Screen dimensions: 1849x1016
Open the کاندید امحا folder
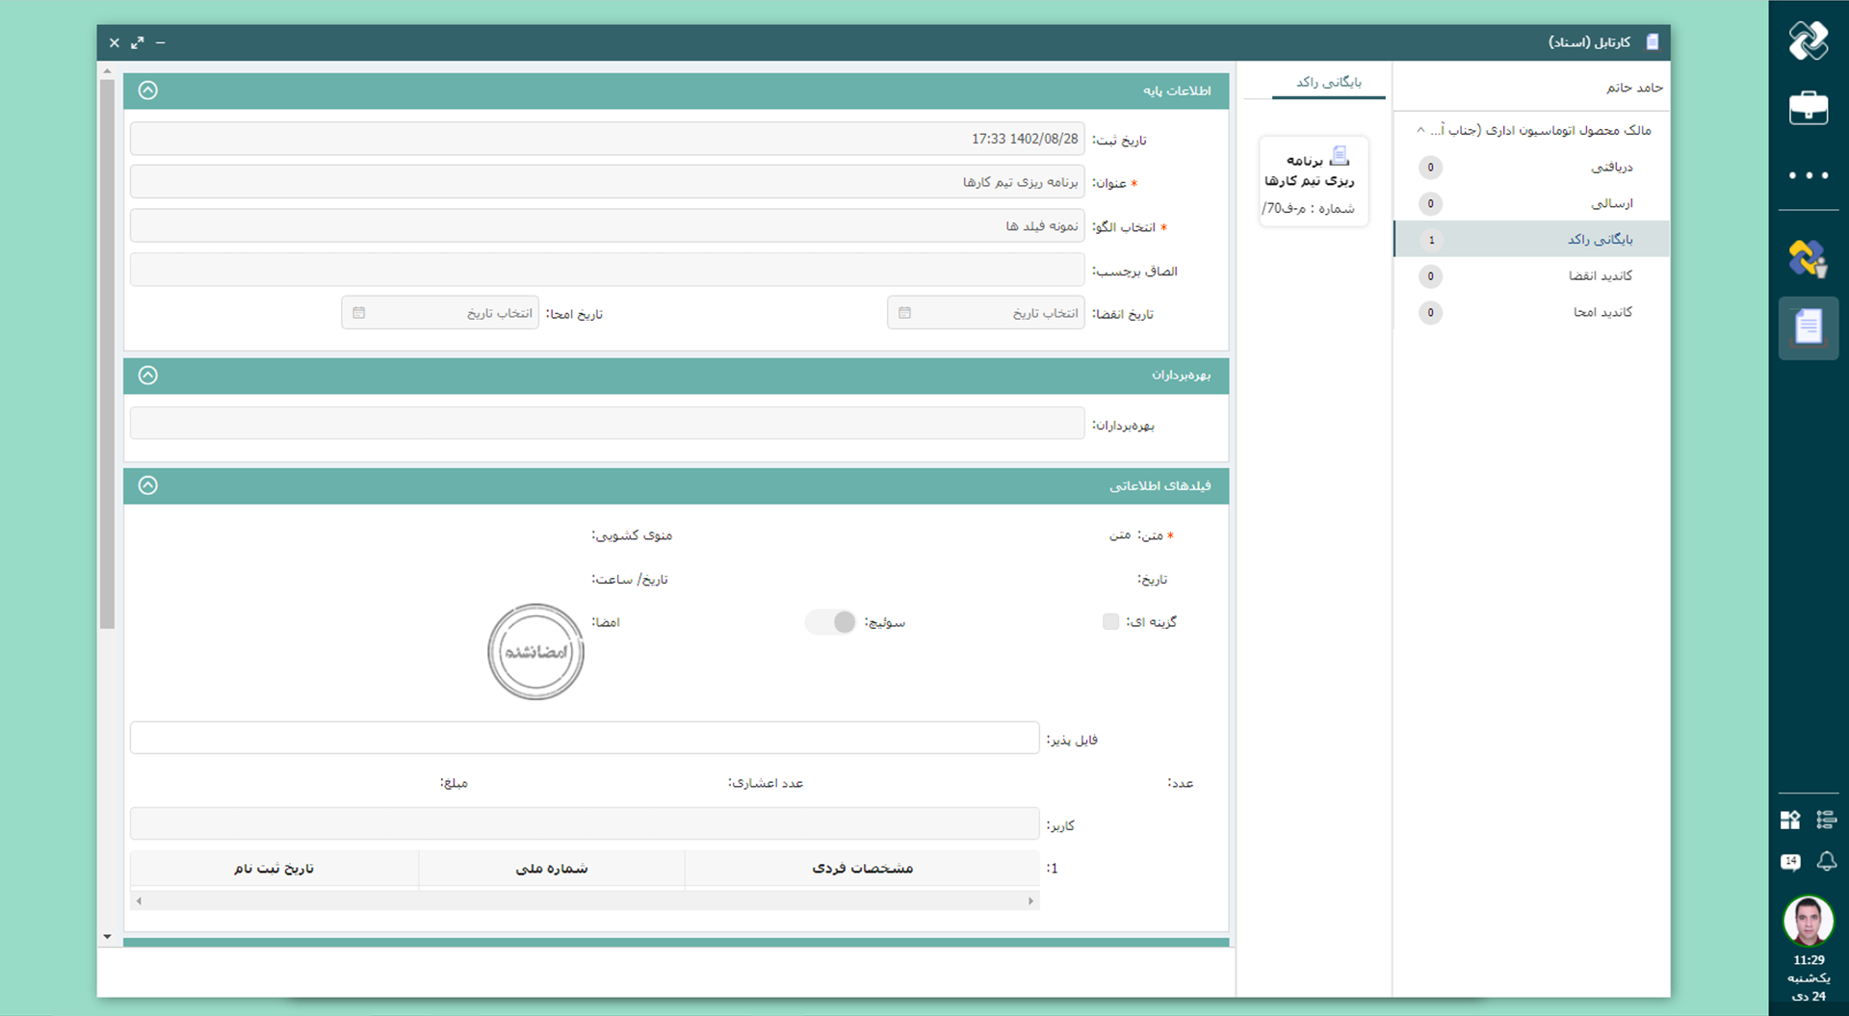1602,312
